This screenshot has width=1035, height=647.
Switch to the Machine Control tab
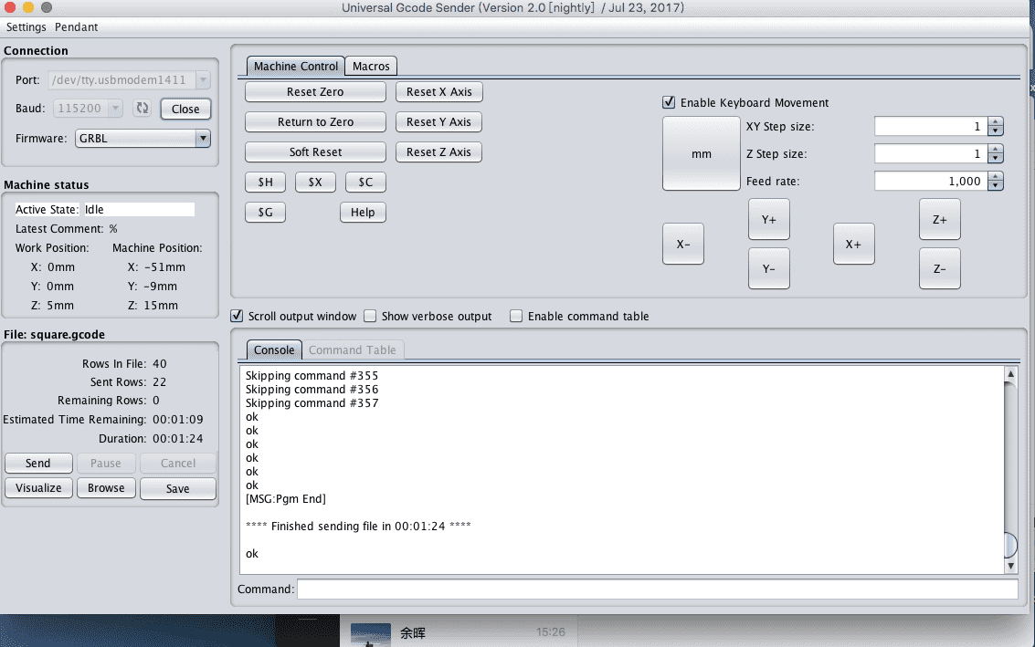296,66
